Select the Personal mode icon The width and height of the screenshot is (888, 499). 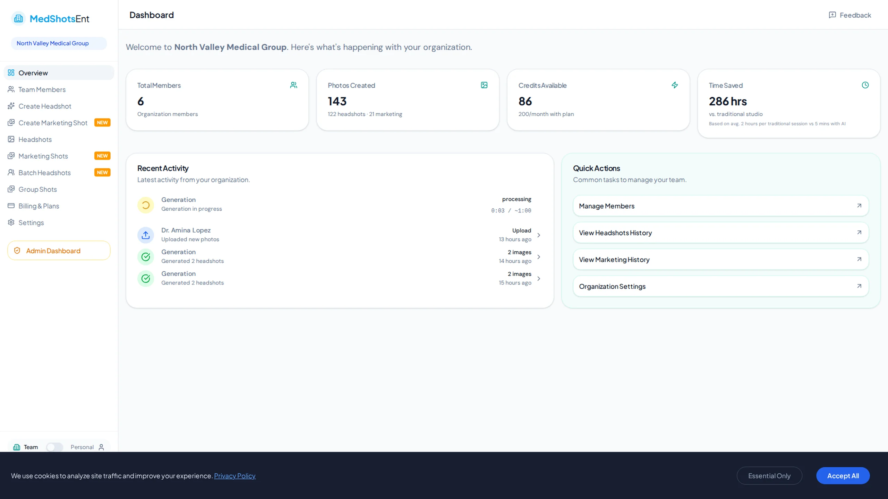101,447
